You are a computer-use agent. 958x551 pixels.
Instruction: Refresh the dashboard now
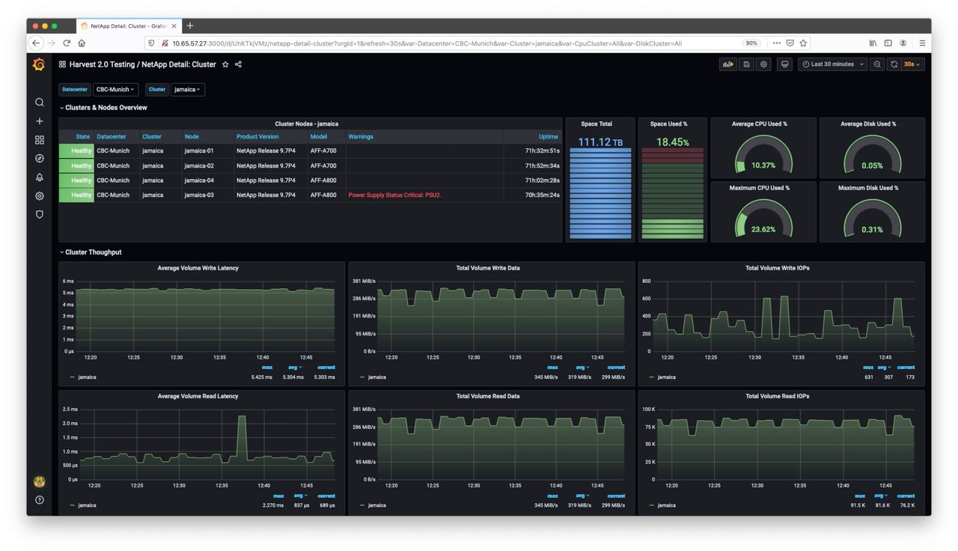click(x=894, y=64)
